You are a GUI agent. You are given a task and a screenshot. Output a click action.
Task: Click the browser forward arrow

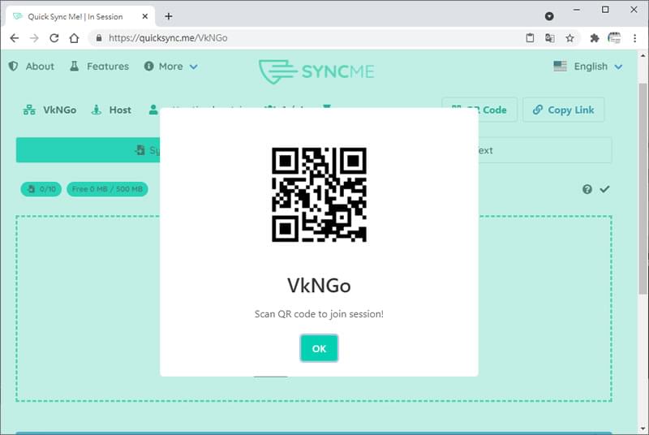(34, 38)
